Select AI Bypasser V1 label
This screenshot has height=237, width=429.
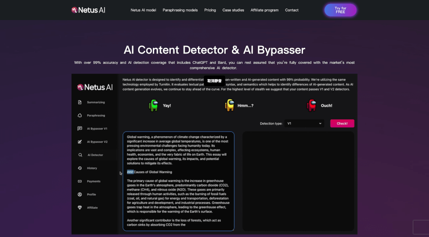click(x=97, y=129)
